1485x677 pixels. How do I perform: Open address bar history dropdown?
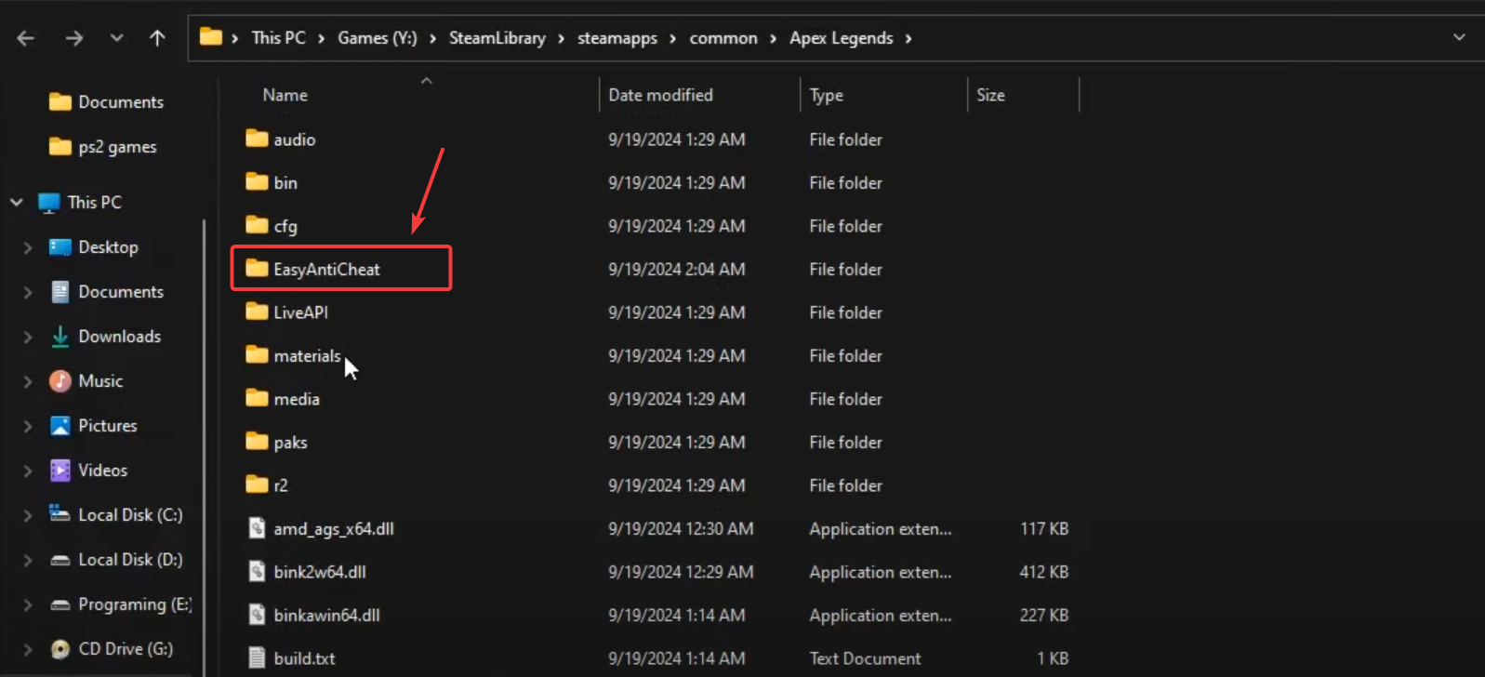[x=1458, y=38]
